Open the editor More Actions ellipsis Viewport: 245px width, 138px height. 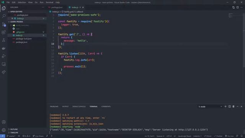(x=242, y=7)
